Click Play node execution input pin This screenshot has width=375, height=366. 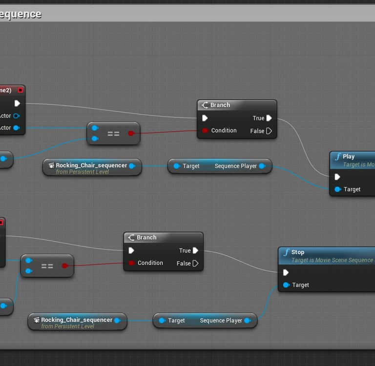click(337, 177)
